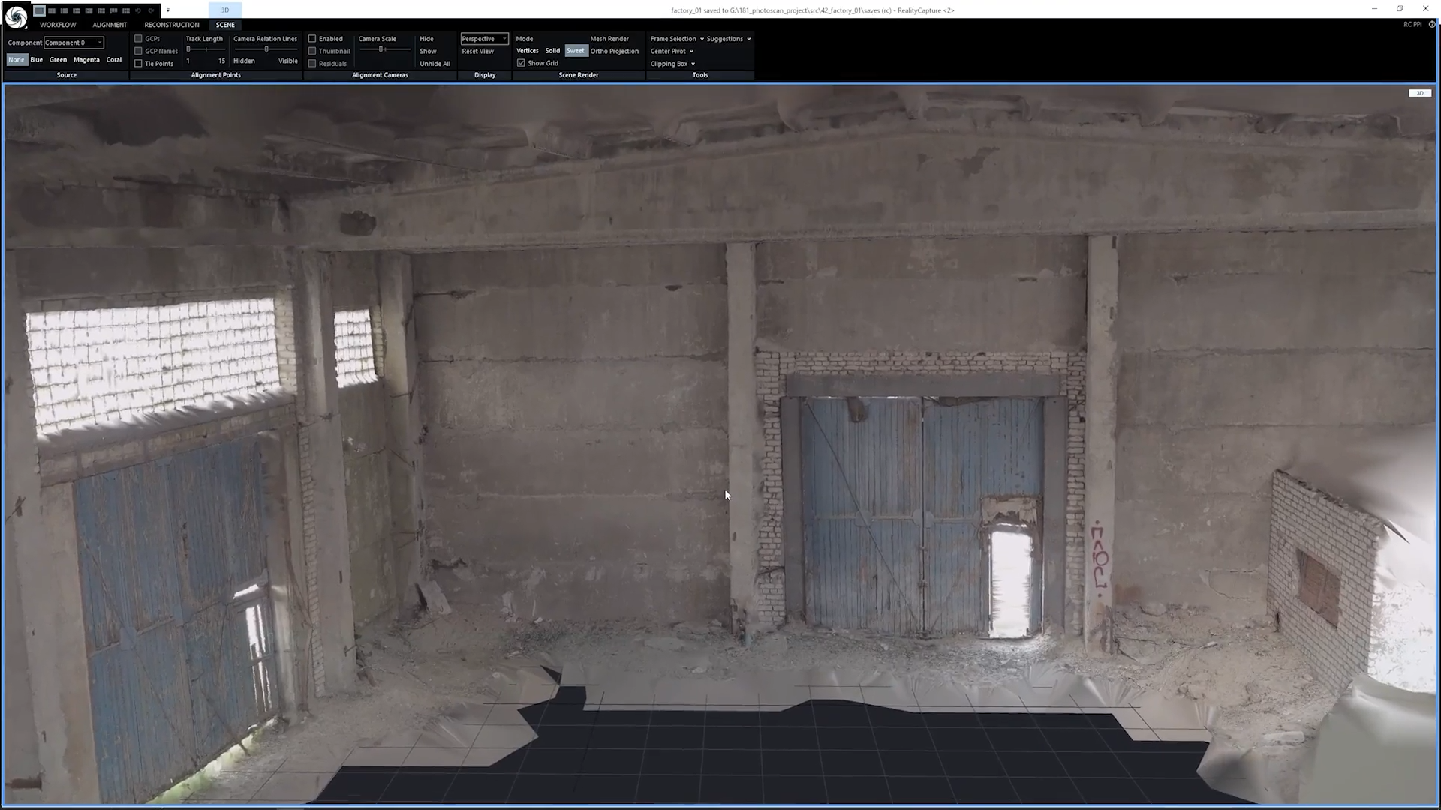Click the Reset View button

pyautogui.click(x=477, y=52)
